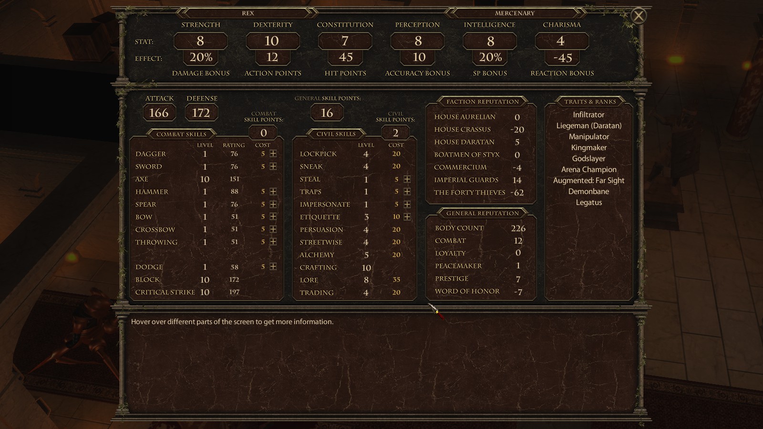Click the Defense rating value 172

click(201, 113)
